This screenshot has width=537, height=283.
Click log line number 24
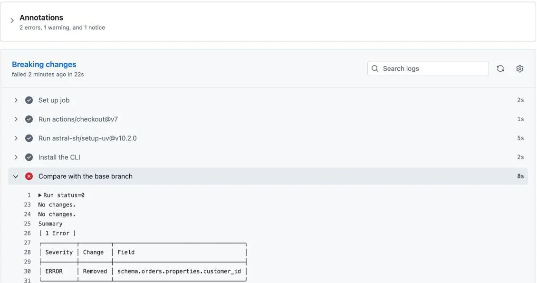click(x=28, y=215)
